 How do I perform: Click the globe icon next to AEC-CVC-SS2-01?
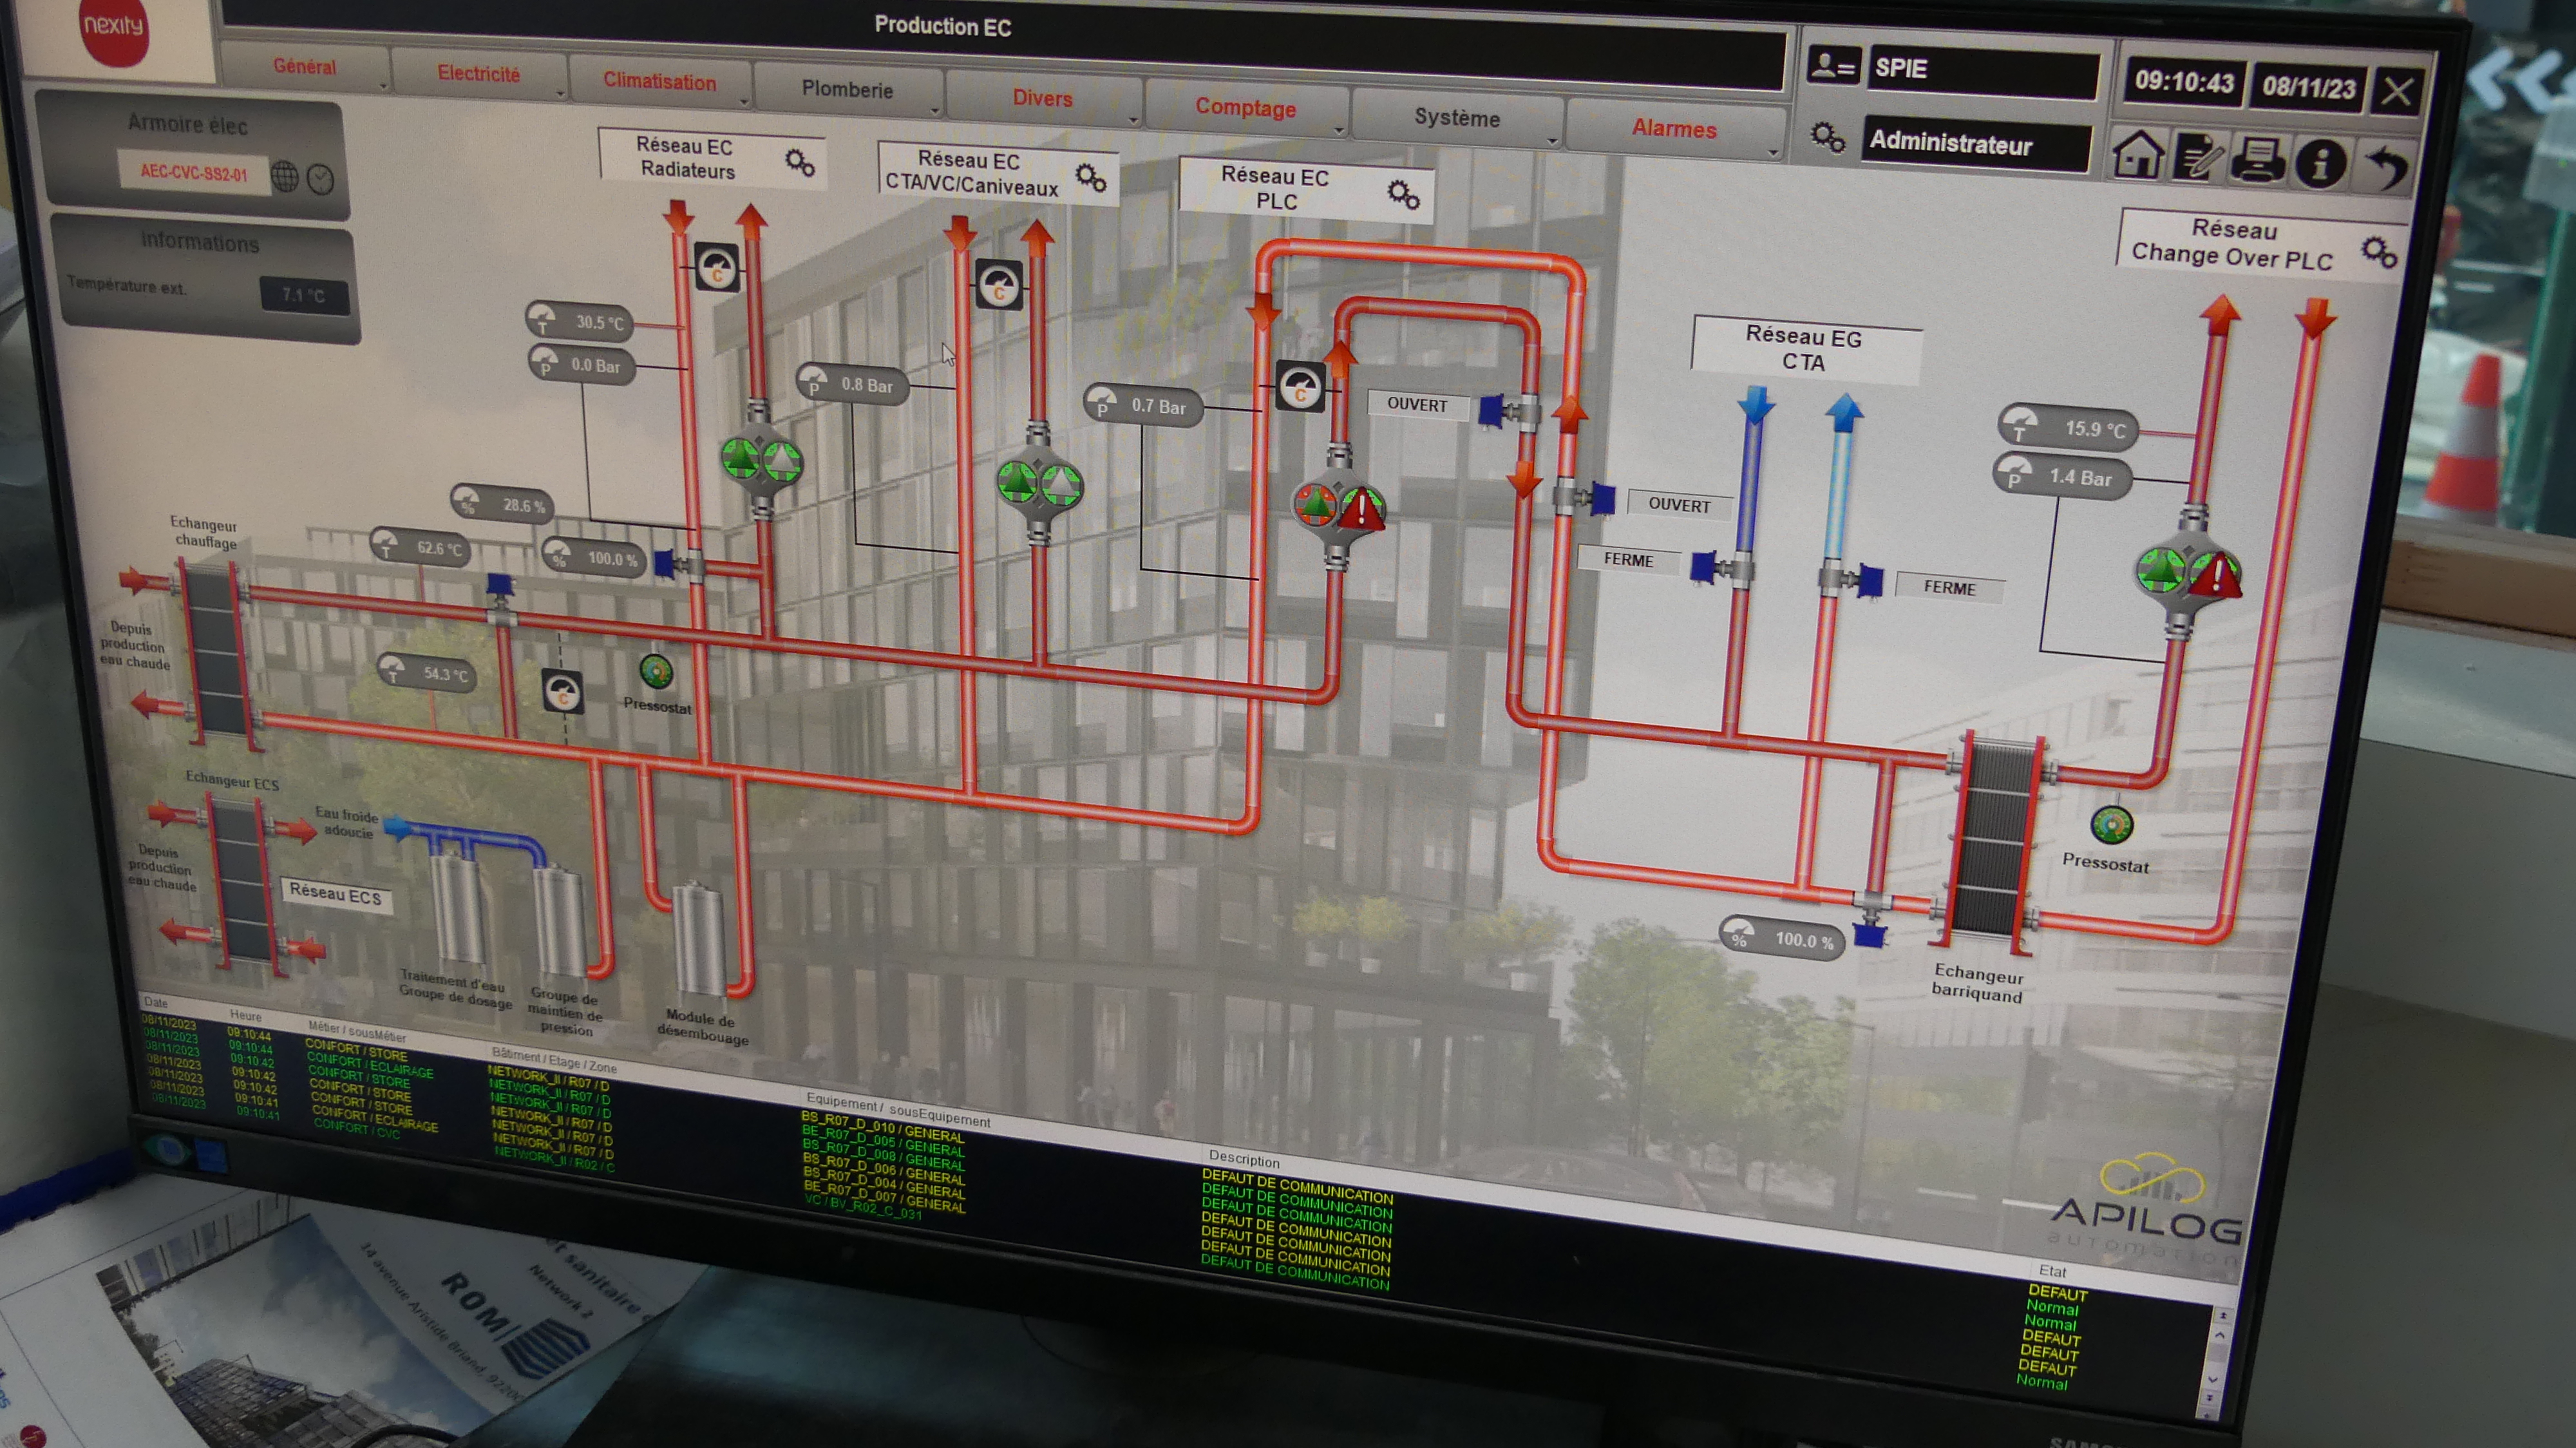pos(285,177)
